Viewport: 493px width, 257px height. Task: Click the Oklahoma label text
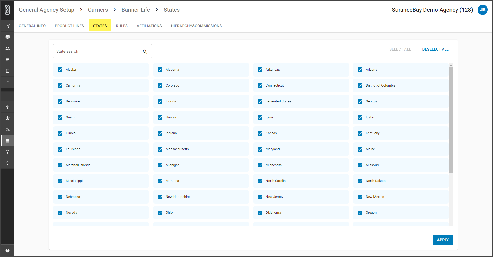(x=273, y=213)
